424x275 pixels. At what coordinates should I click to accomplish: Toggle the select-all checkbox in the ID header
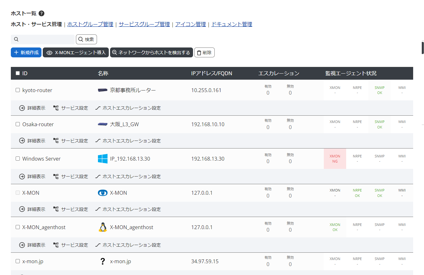tap(18, 73)
